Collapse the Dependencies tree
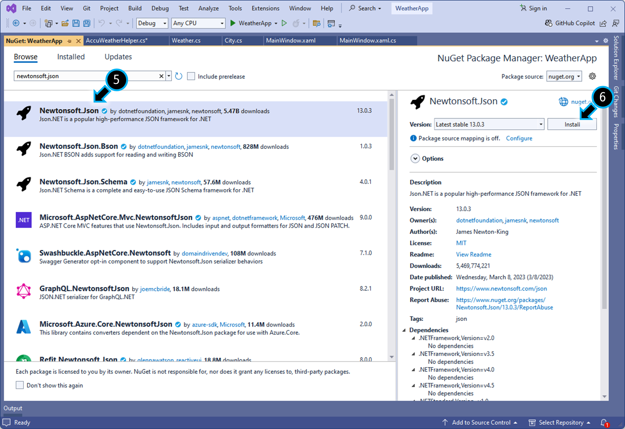 tap(404, 330)
